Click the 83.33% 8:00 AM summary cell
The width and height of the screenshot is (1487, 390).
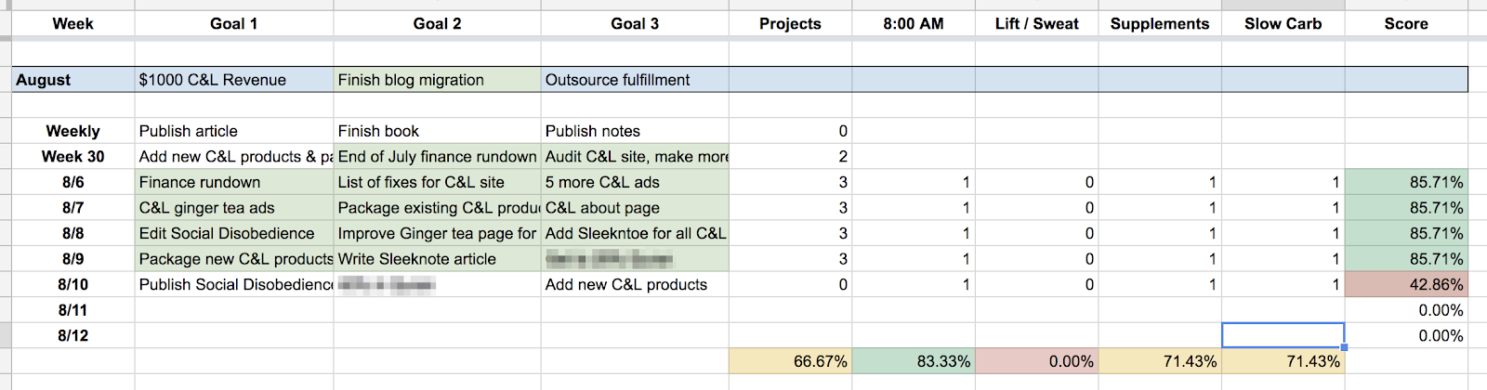pyautogui.click(x=914, y=361)
